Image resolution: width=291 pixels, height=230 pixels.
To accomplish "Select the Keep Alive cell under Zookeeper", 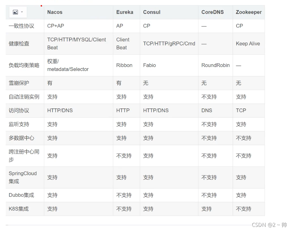I will 248,44.
